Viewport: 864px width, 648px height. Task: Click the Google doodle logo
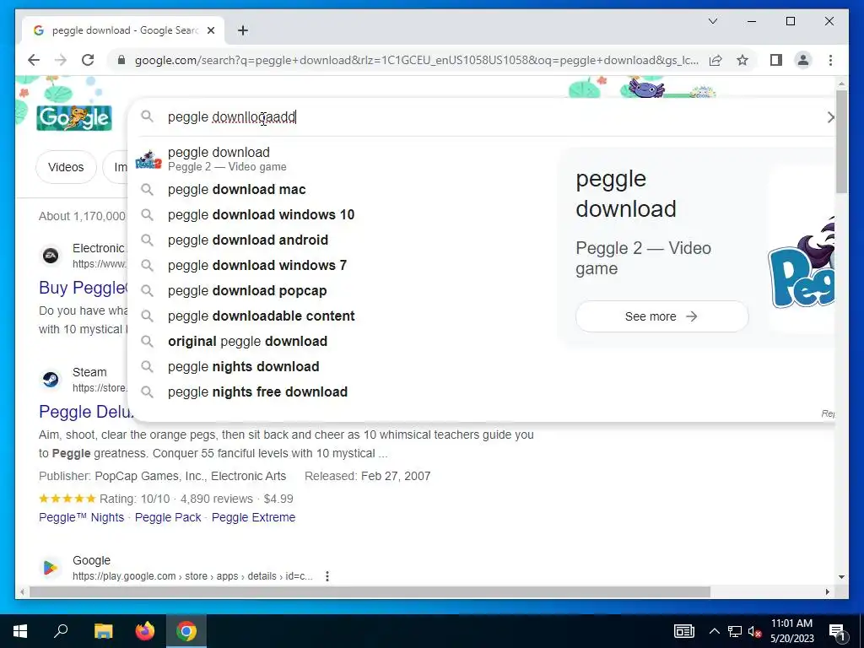click(74, 117)
